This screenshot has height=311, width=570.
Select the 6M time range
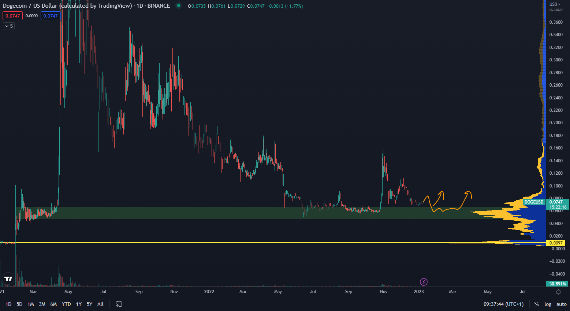(53, 304)
